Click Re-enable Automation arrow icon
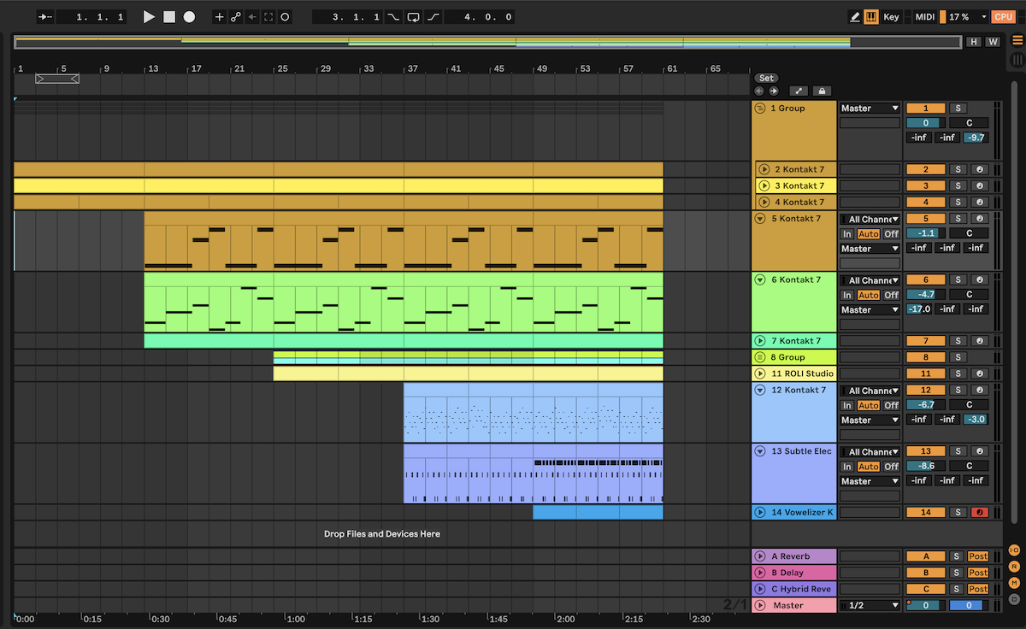The image size is (1026, 629). [252, 16]
